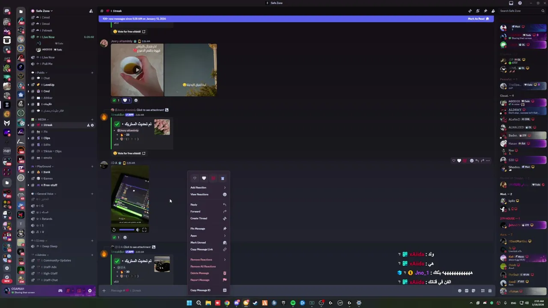This screenshot has height=308, width=548.
Task: Open Discord direct messages home icon
Action: click(7, 11)
